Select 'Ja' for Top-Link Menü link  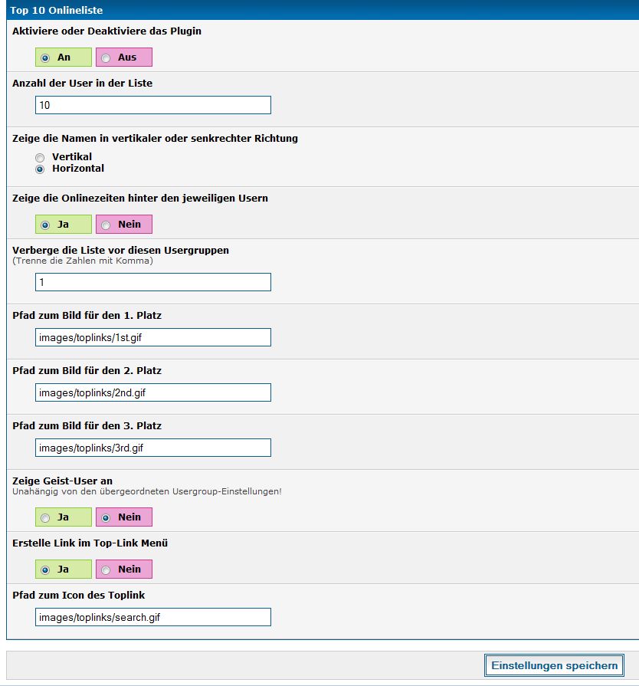(x=45, y=570)
